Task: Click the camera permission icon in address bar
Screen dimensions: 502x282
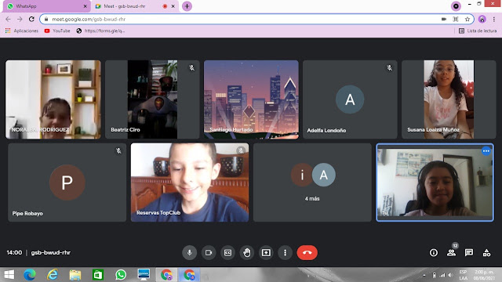Action: [x=444, y=19]
